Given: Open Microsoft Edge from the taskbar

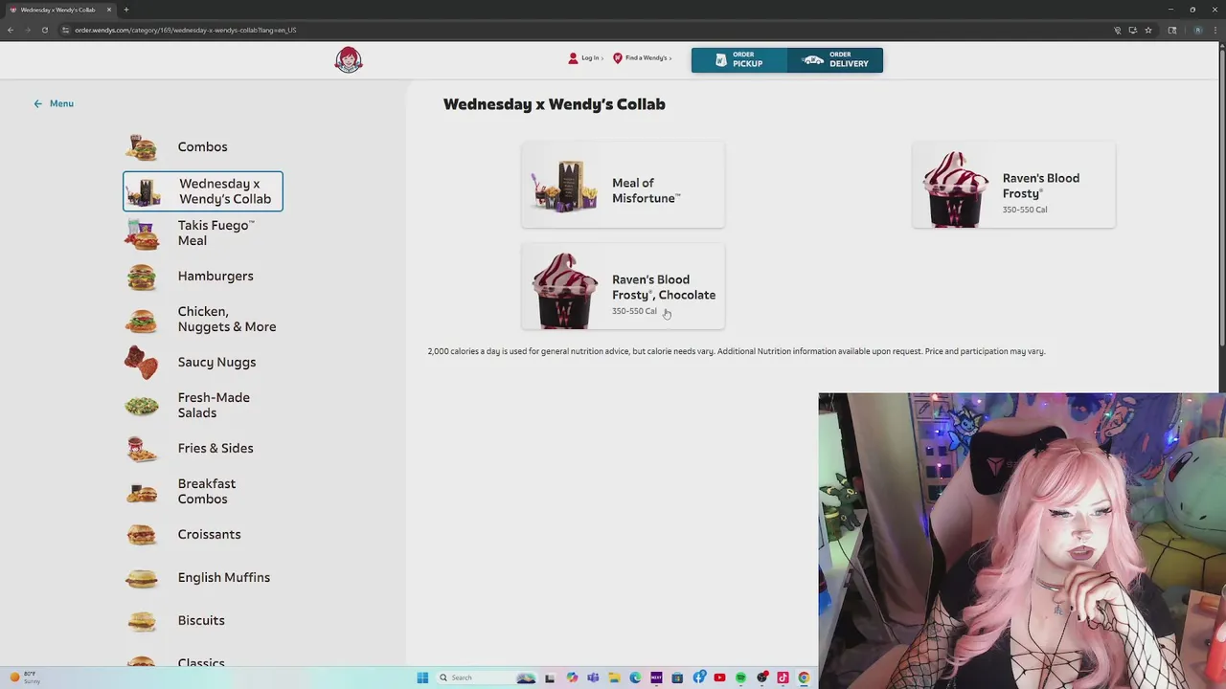Looking at the screenshot, I should pyautogui.click(x=635, y=678).
